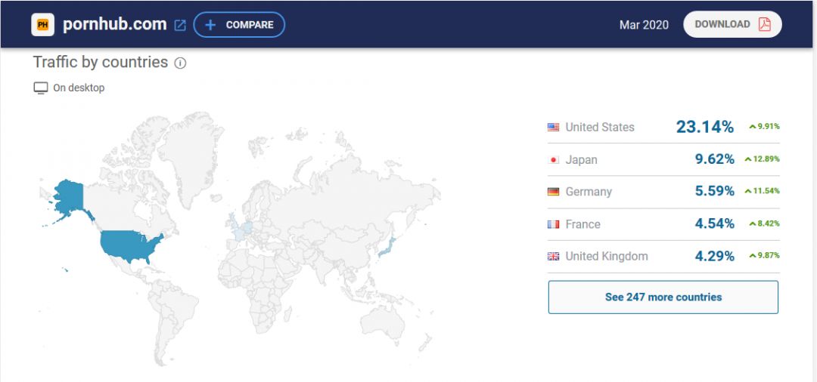Click the United States flag icon
817x382 pixels.
tap(554, 128)
